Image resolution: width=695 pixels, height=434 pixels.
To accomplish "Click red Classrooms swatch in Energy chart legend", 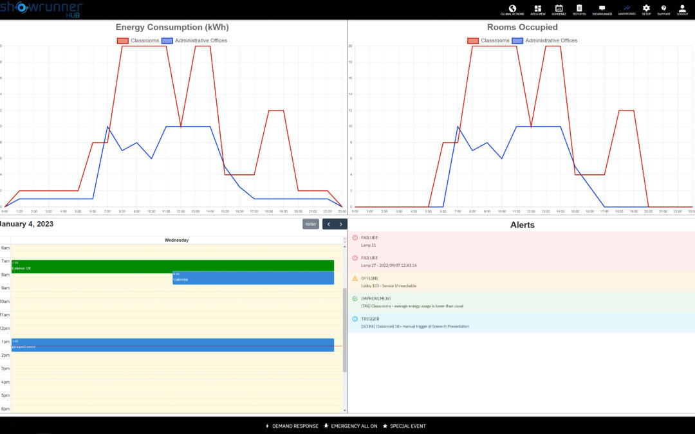I will [122, 41].
